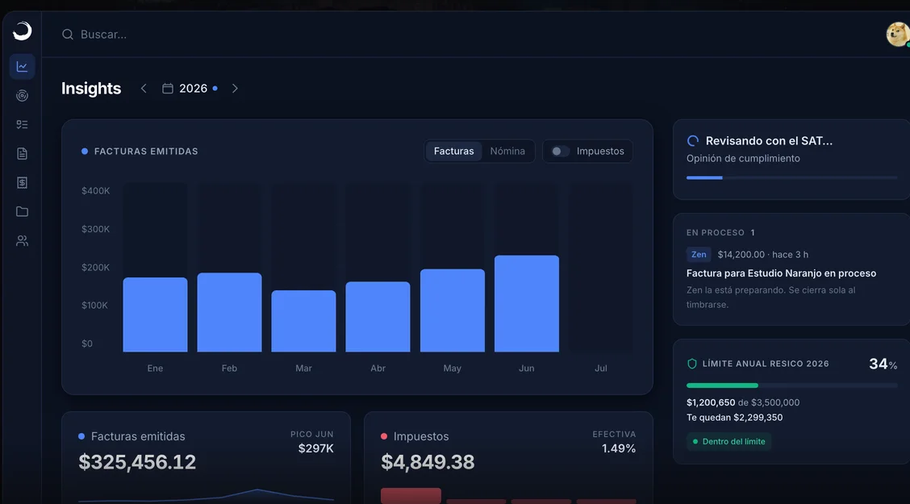The height and width of the screenshot is (504, 910).
Task: Open Factura para Estudio Naranjo en proceso
Action: click(781, 273)
